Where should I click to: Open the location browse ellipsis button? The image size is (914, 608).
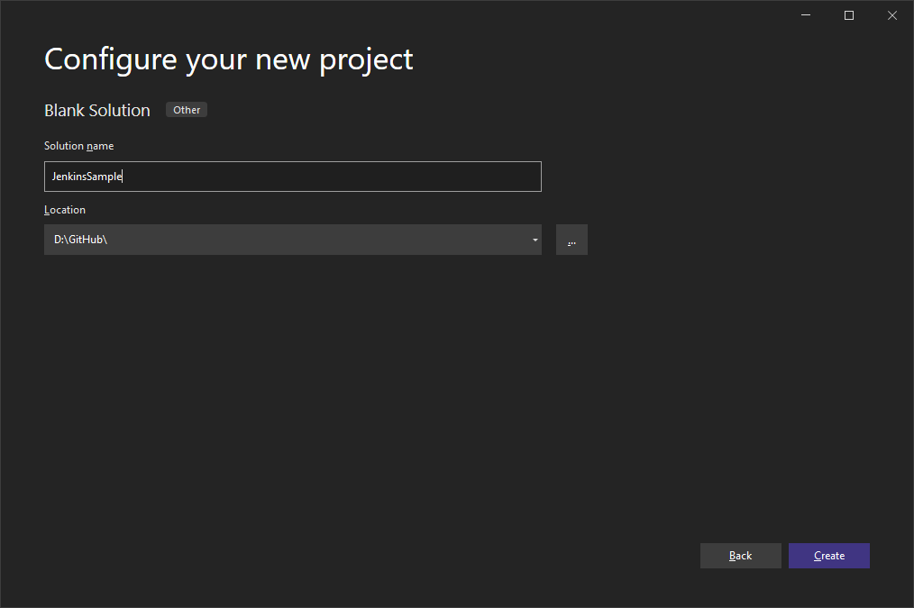(x=571, y=240)
